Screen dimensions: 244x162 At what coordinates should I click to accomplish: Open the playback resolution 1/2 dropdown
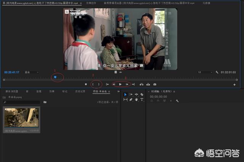205,72
